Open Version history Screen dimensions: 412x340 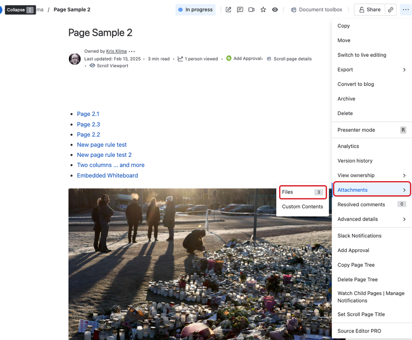point(372,161)
